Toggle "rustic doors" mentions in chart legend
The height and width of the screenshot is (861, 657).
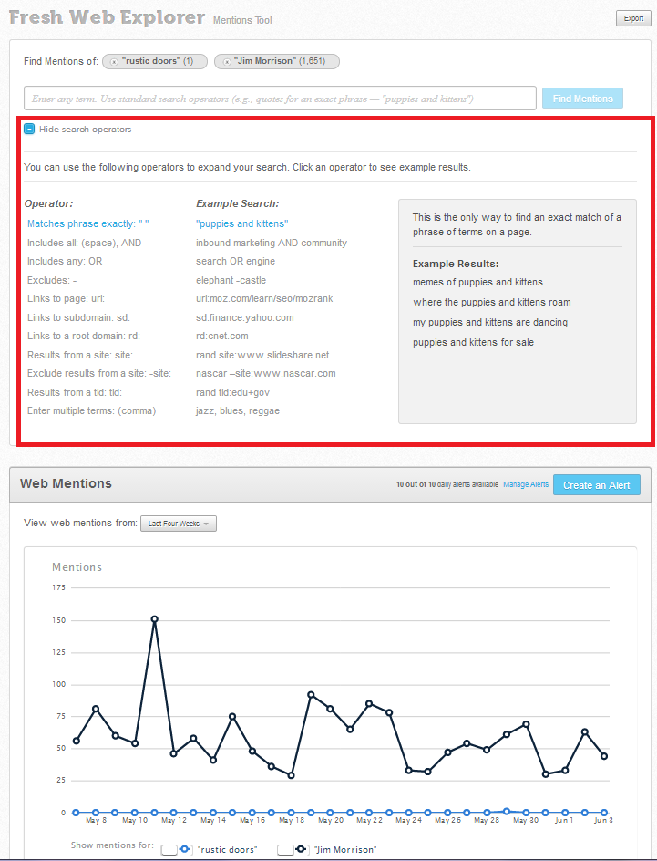[x=176, y=849]
